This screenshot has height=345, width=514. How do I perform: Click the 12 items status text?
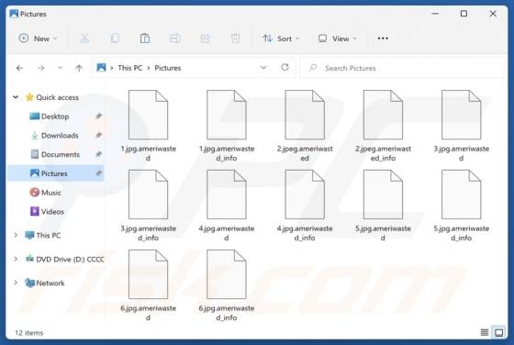[28, 333]
